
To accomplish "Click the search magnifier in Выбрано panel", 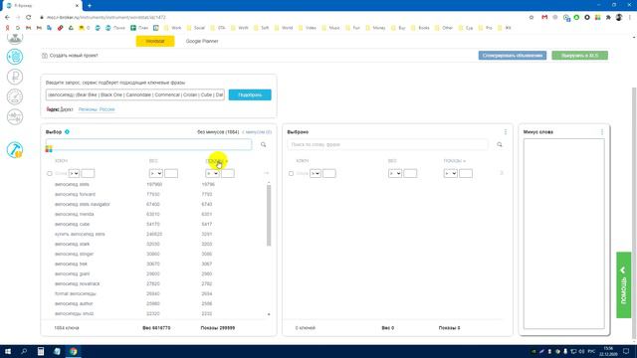I will tap(500, 144).
